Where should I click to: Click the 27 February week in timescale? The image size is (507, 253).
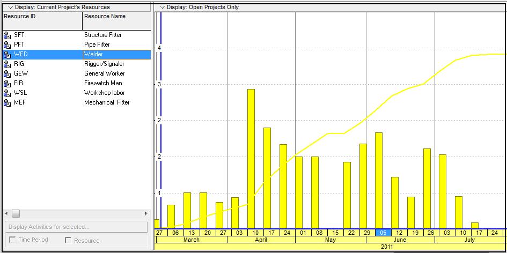[159, 233]
